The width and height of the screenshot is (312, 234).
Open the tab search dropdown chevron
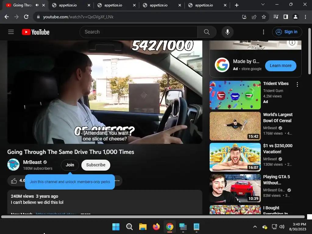click(x=263, y=4)
